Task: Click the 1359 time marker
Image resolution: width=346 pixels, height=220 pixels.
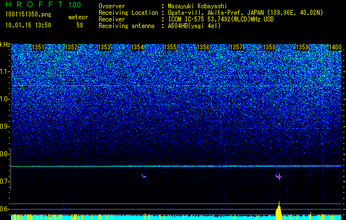Action: (302, 47)
